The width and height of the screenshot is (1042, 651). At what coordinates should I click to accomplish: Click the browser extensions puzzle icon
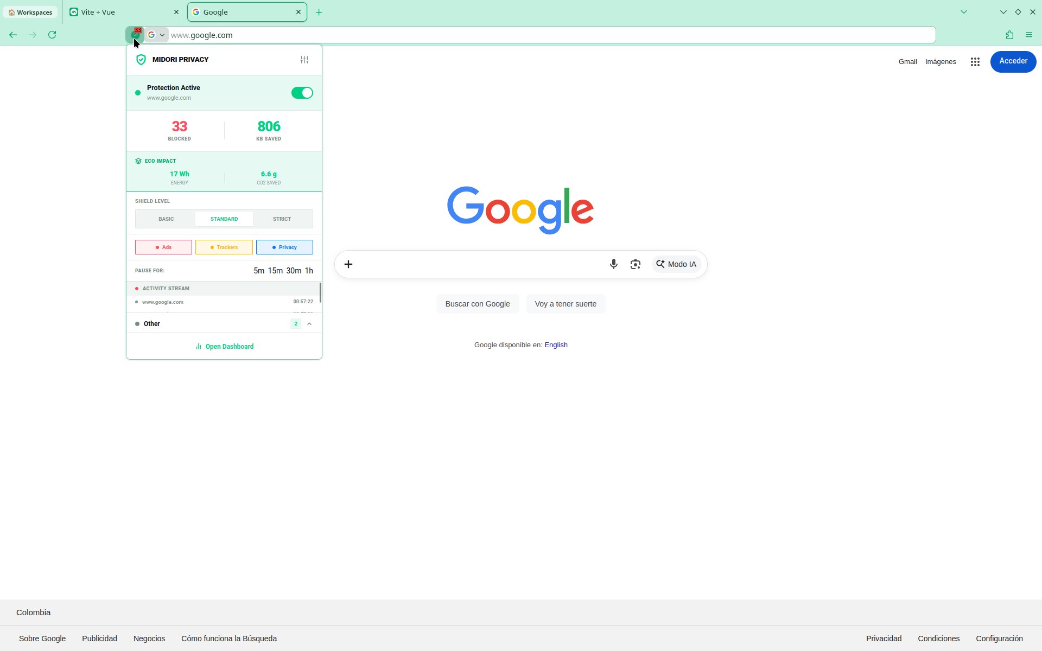[x=1009, y=35]
